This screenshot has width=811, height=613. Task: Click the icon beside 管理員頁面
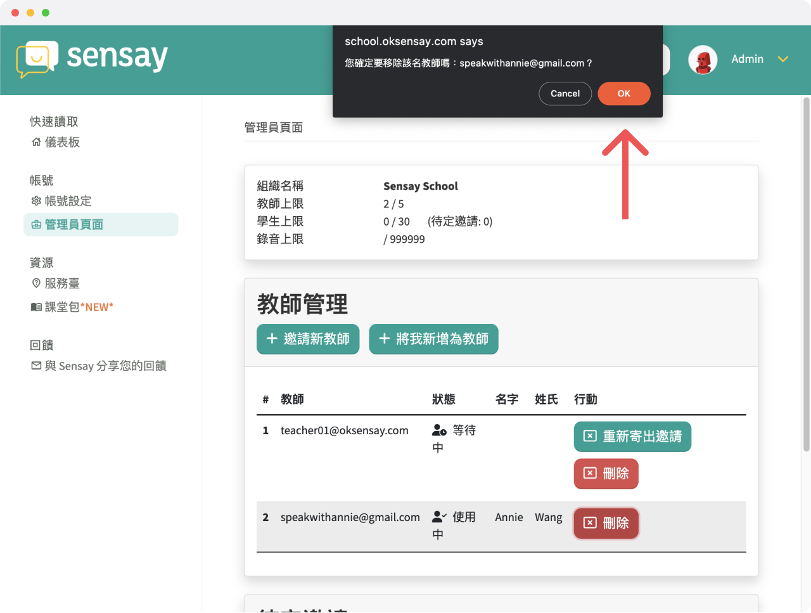pyautogui.click(x=36, y=224)
